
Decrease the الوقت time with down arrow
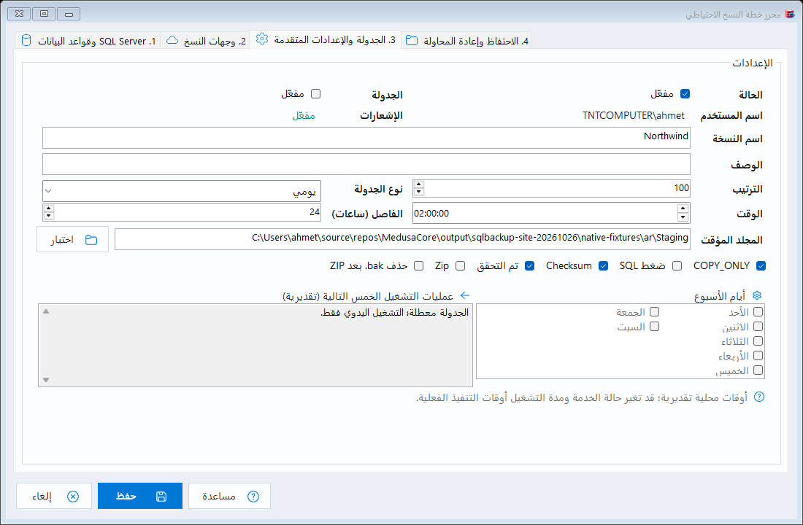683,217
